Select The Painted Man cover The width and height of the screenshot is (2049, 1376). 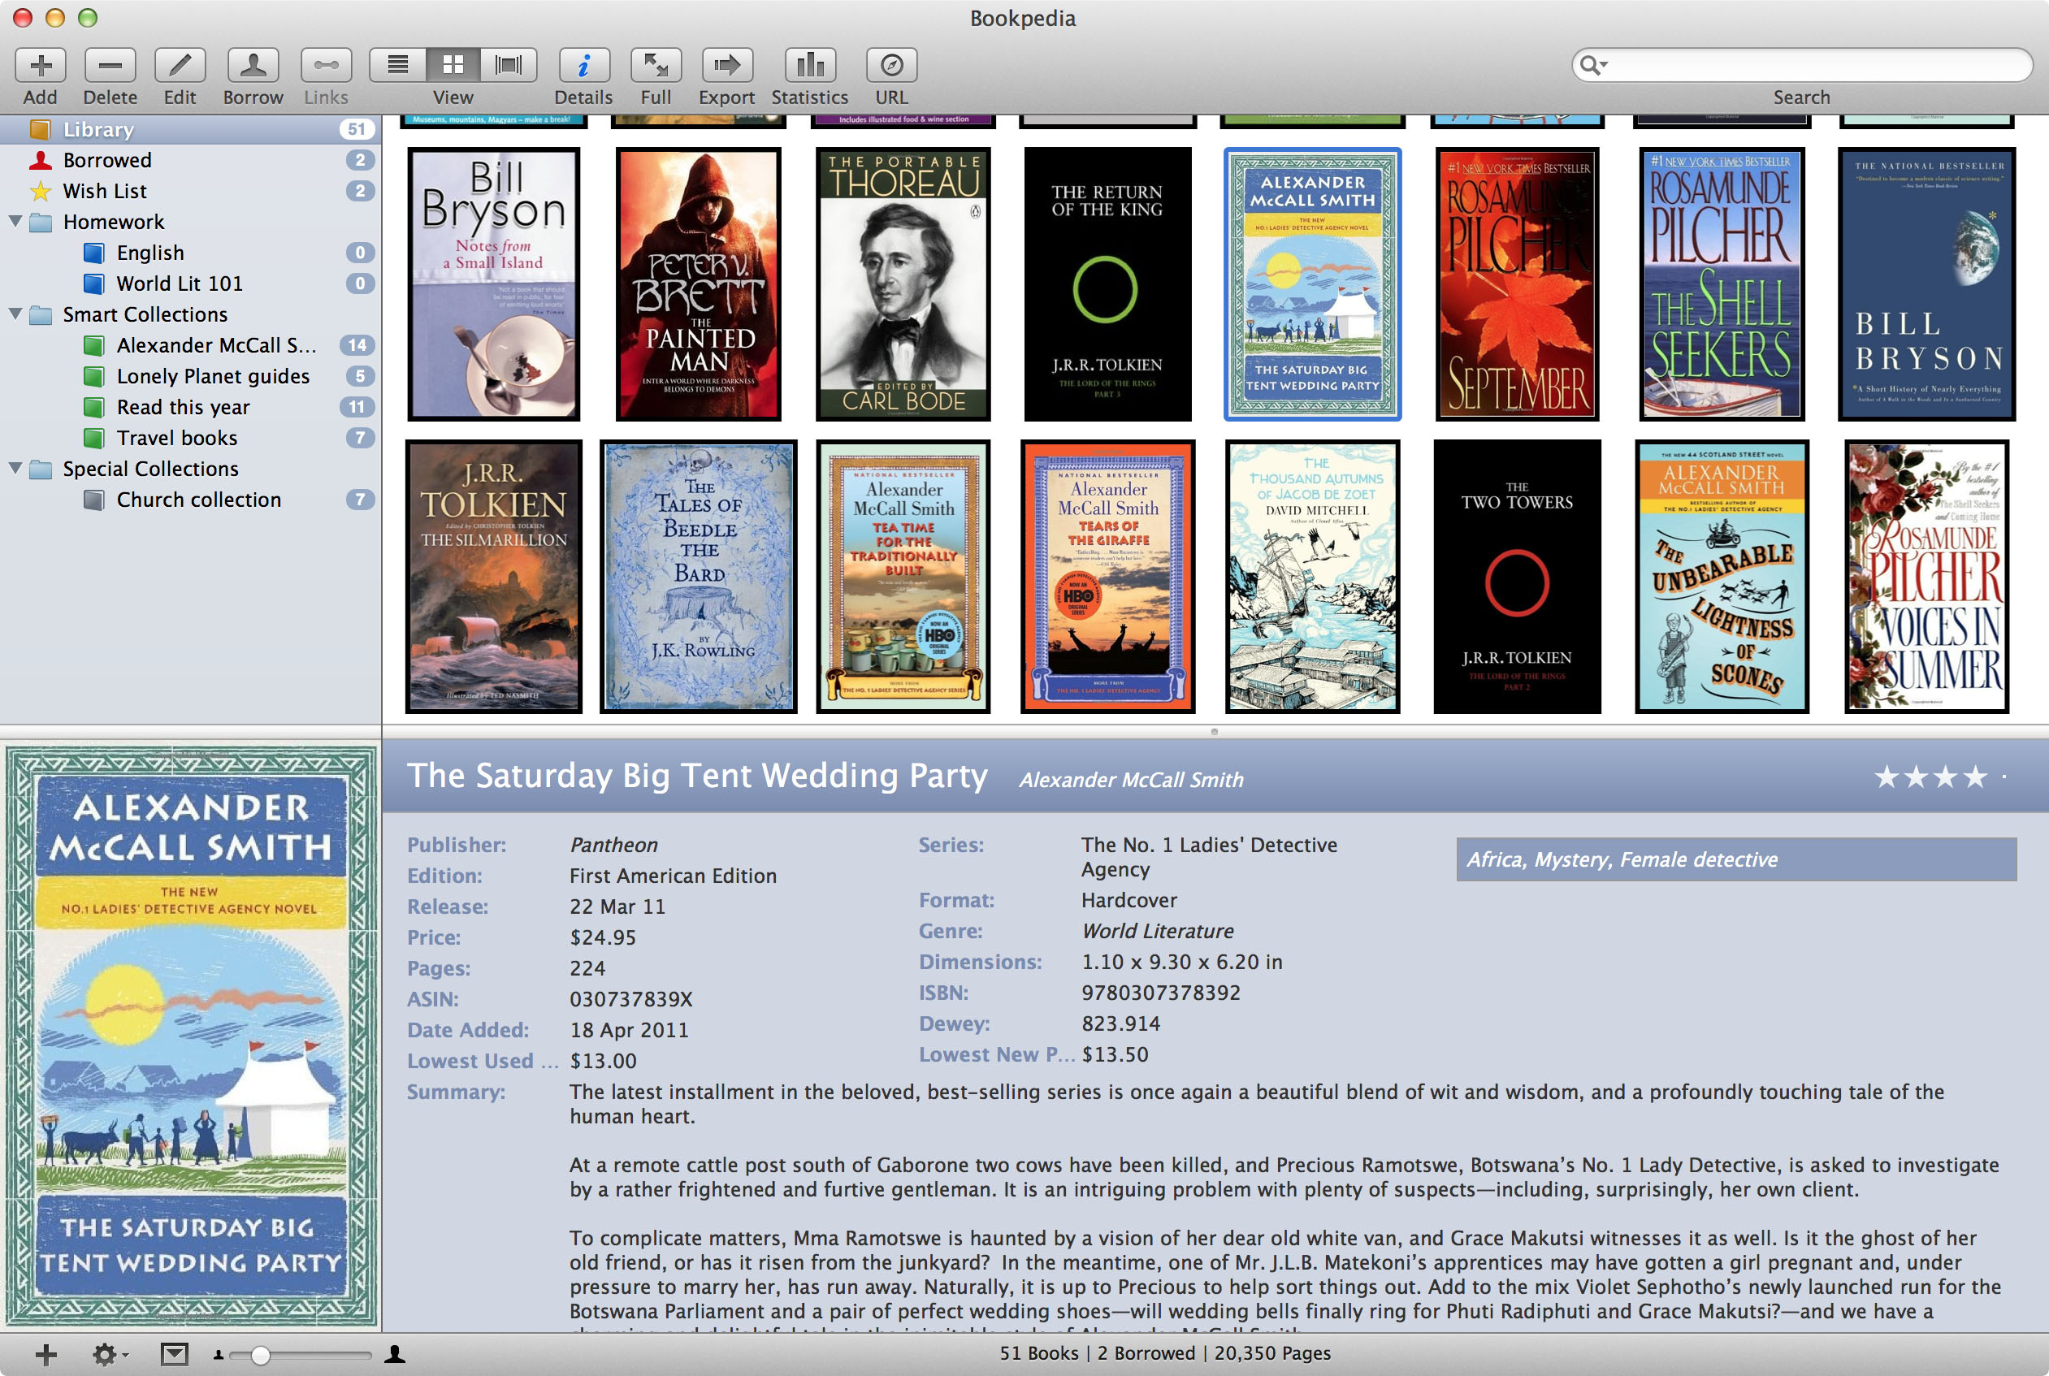click(x=699, y=284)
